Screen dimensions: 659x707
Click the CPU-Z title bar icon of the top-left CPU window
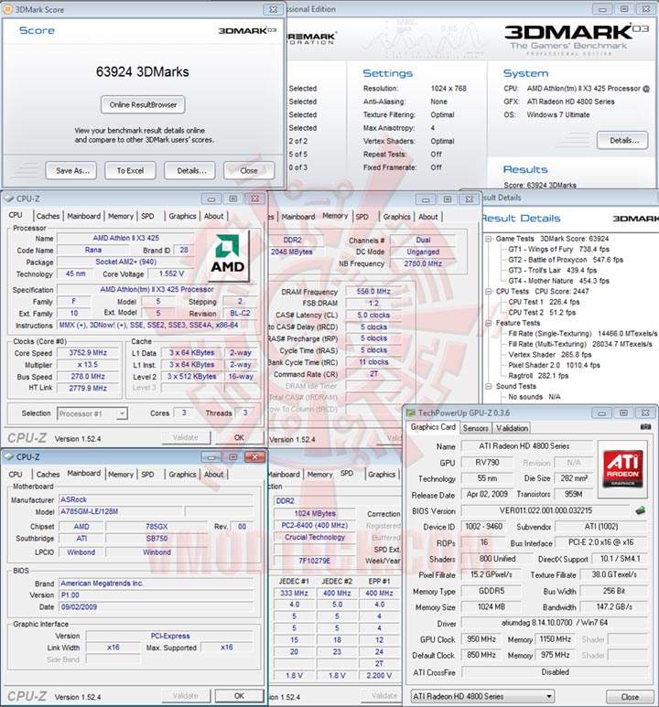click(x=8, y=198)
